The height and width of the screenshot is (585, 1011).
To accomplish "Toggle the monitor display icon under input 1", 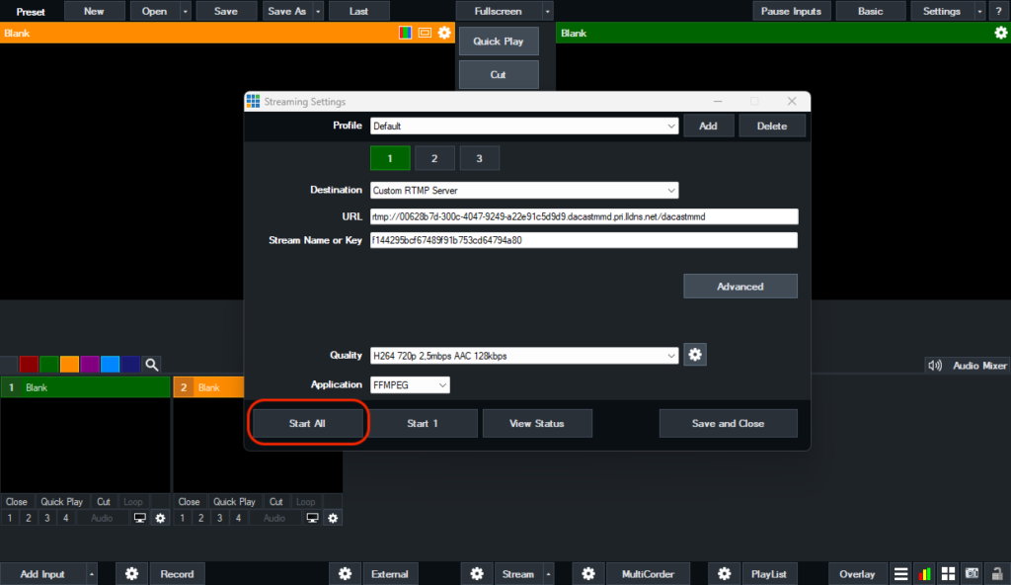I will point(139,517).
